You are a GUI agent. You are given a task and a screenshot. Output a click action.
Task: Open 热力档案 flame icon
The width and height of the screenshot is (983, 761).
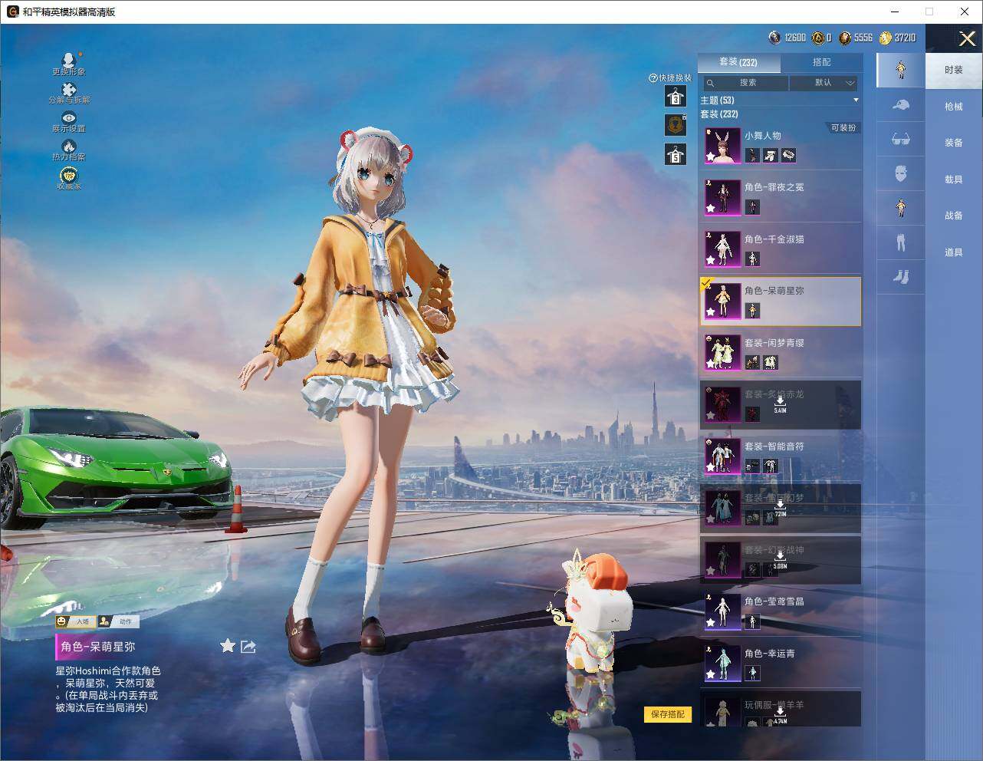pyautogui.click(x=69, y=147)
